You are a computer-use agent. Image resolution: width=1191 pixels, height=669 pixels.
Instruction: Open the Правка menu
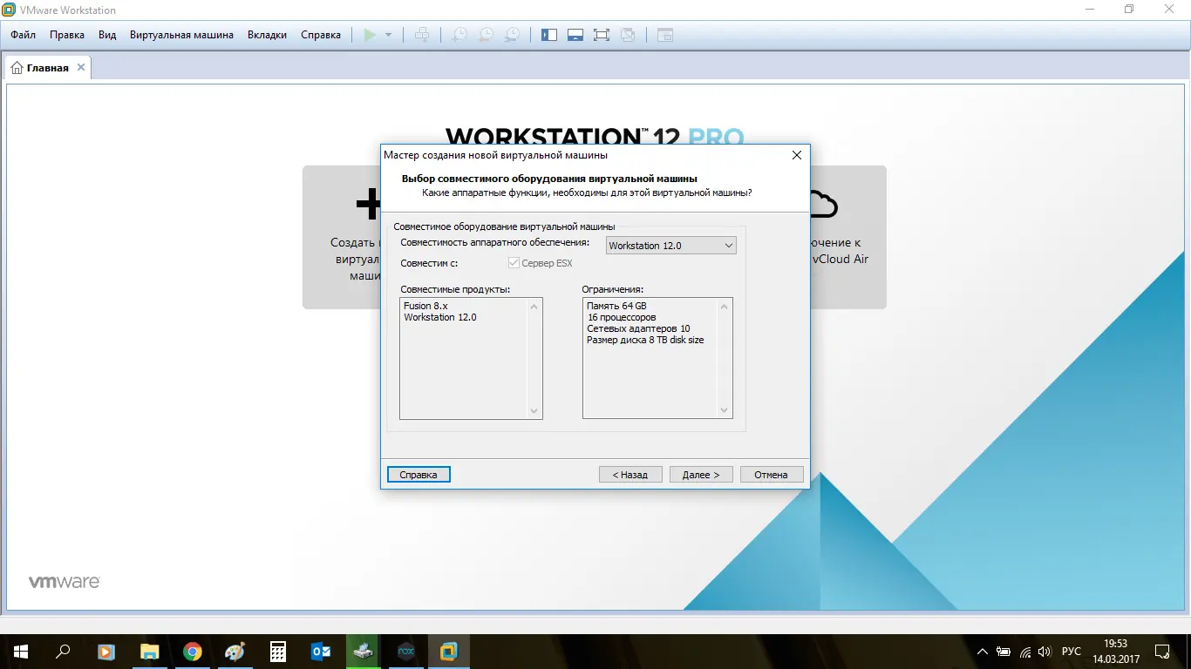pos(67,35)
